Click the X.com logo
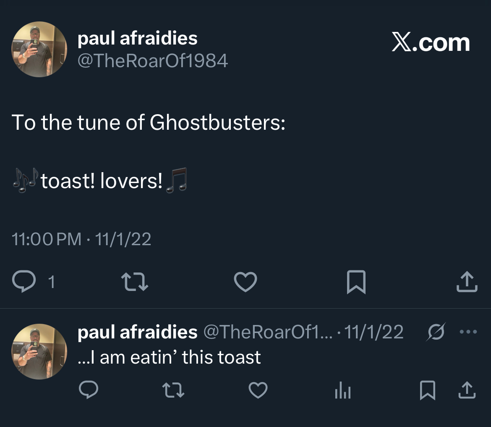Screen dimensions: 491x427 click(x=431, y=42)
